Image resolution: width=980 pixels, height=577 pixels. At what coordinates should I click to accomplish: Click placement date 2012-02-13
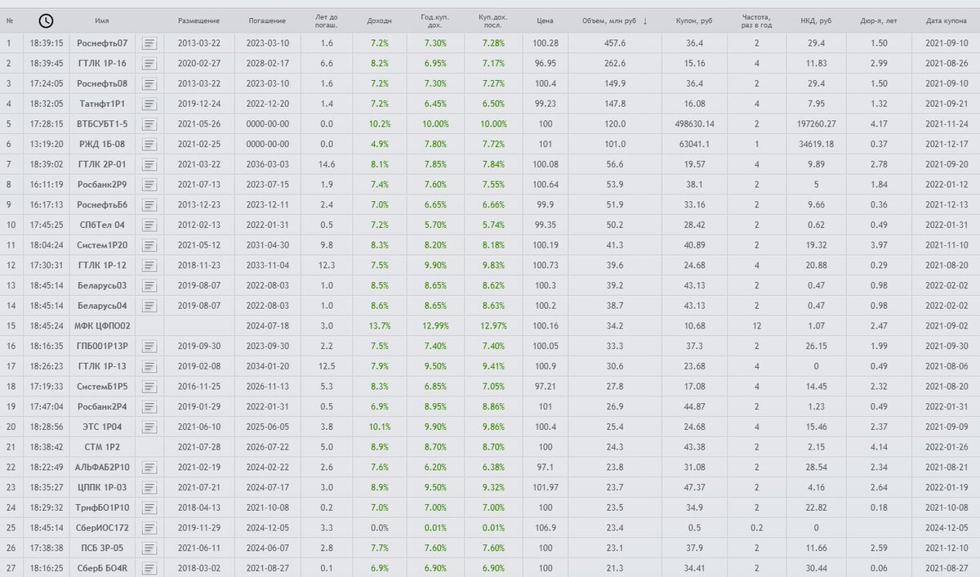198,225
